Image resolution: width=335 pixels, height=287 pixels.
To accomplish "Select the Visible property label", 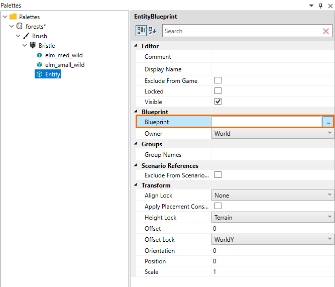I will pos(153,102).
